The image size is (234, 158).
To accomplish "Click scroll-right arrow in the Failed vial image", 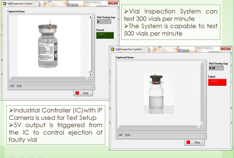I will 199,127.
